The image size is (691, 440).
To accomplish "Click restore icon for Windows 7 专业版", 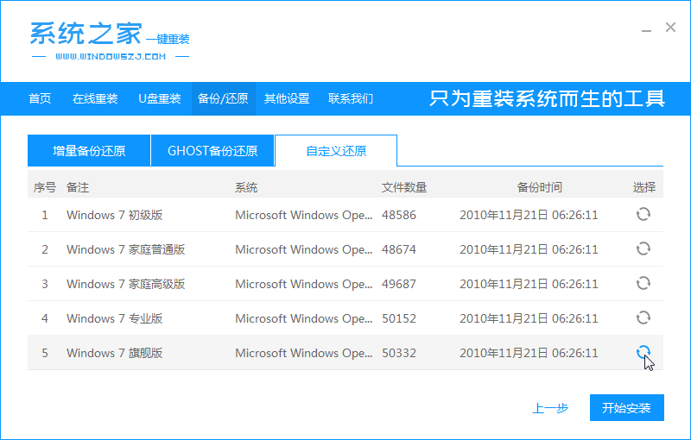I will click(643, 318).
